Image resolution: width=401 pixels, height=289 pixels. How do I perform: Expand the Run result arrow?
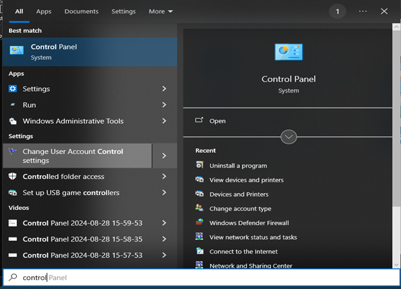tap(164, 105)
